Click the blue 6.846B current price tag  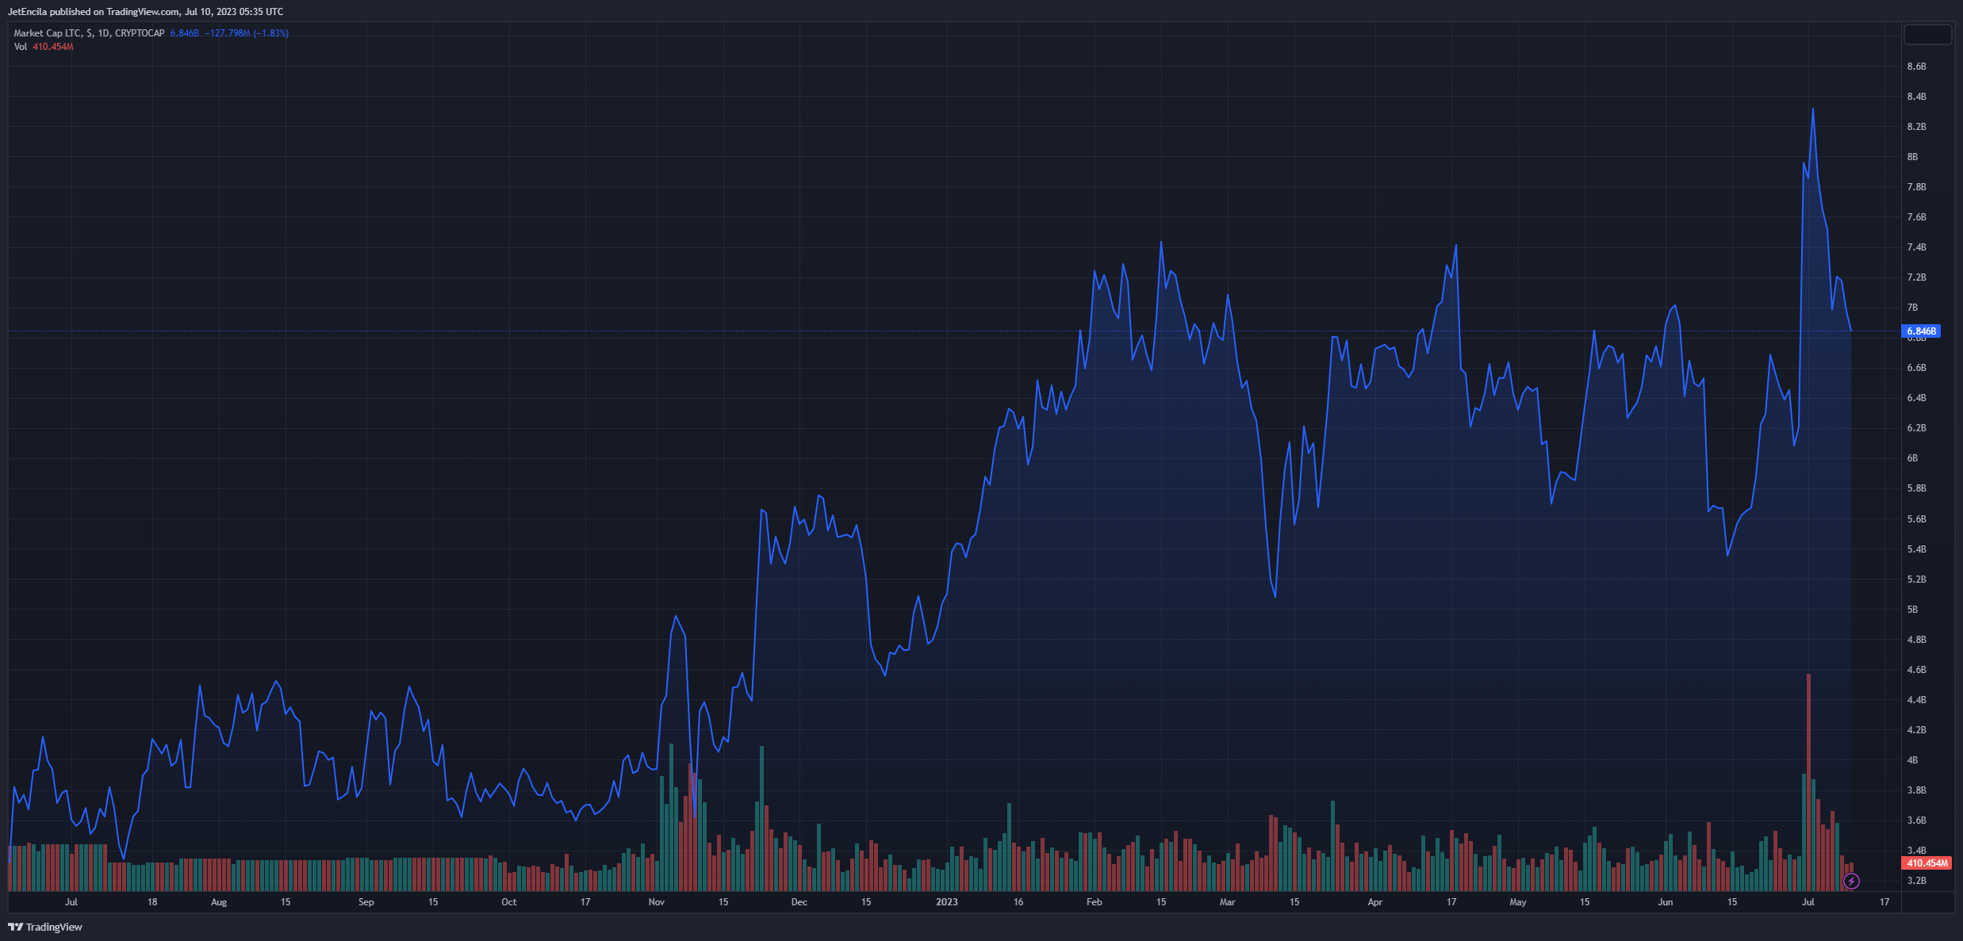tap(1921, 331)
